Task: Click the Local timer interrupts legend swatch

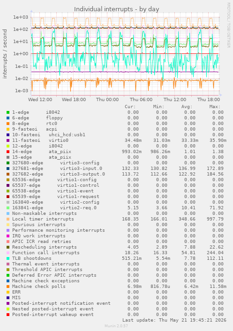Action: point(8,219)
